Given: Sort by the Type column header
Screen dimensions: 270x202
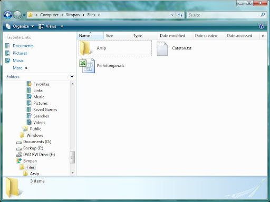Looking at the screenshot, I should pos(144,36).
